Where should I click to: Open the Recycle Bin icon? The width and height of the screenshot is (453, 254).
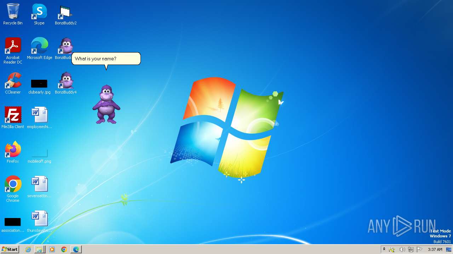pyautogui.click(x=13, y=14)
